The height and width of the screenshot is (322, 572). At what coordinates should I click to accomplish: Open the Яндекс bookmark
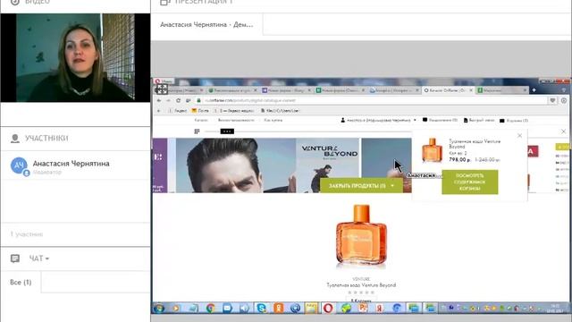(178, 111)
